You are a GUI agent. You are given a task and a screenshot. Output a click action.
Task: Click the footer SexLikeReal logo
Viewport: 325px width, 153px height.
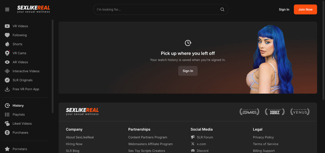(82, 111)
